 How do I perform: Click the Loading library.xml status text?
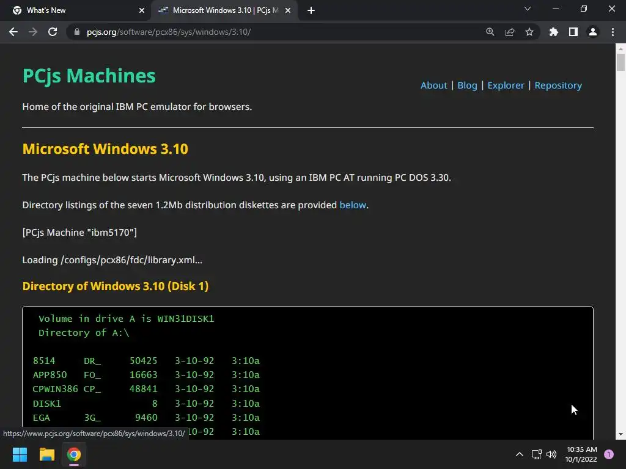point(112,260)
